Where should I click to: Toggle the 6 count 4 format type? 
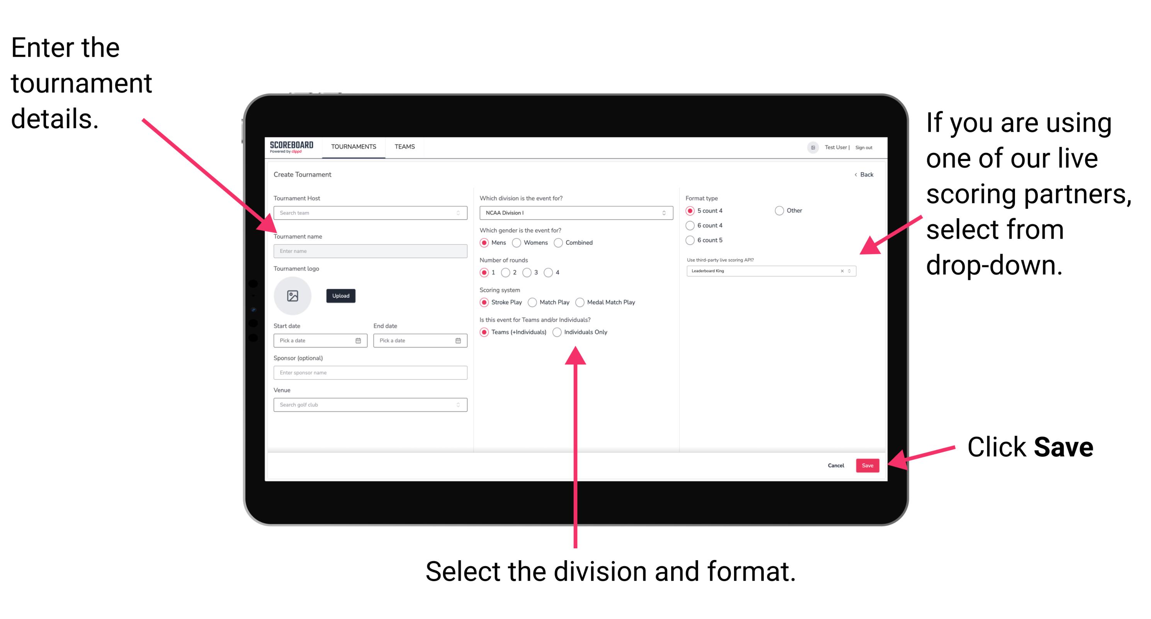(x=691, y=226)
